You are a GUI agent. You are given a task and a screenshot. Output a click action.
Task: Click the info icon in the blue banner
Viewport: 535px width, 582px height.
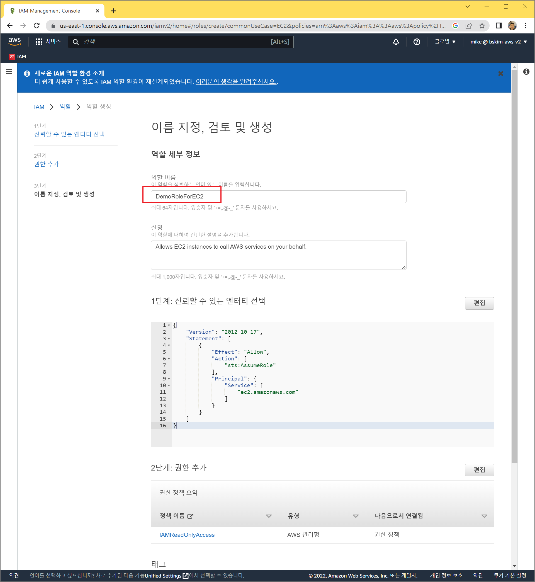click(x=27, y=74)
